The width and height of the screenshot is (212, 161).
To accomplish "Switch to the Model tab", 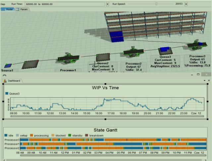I will 8,9.
